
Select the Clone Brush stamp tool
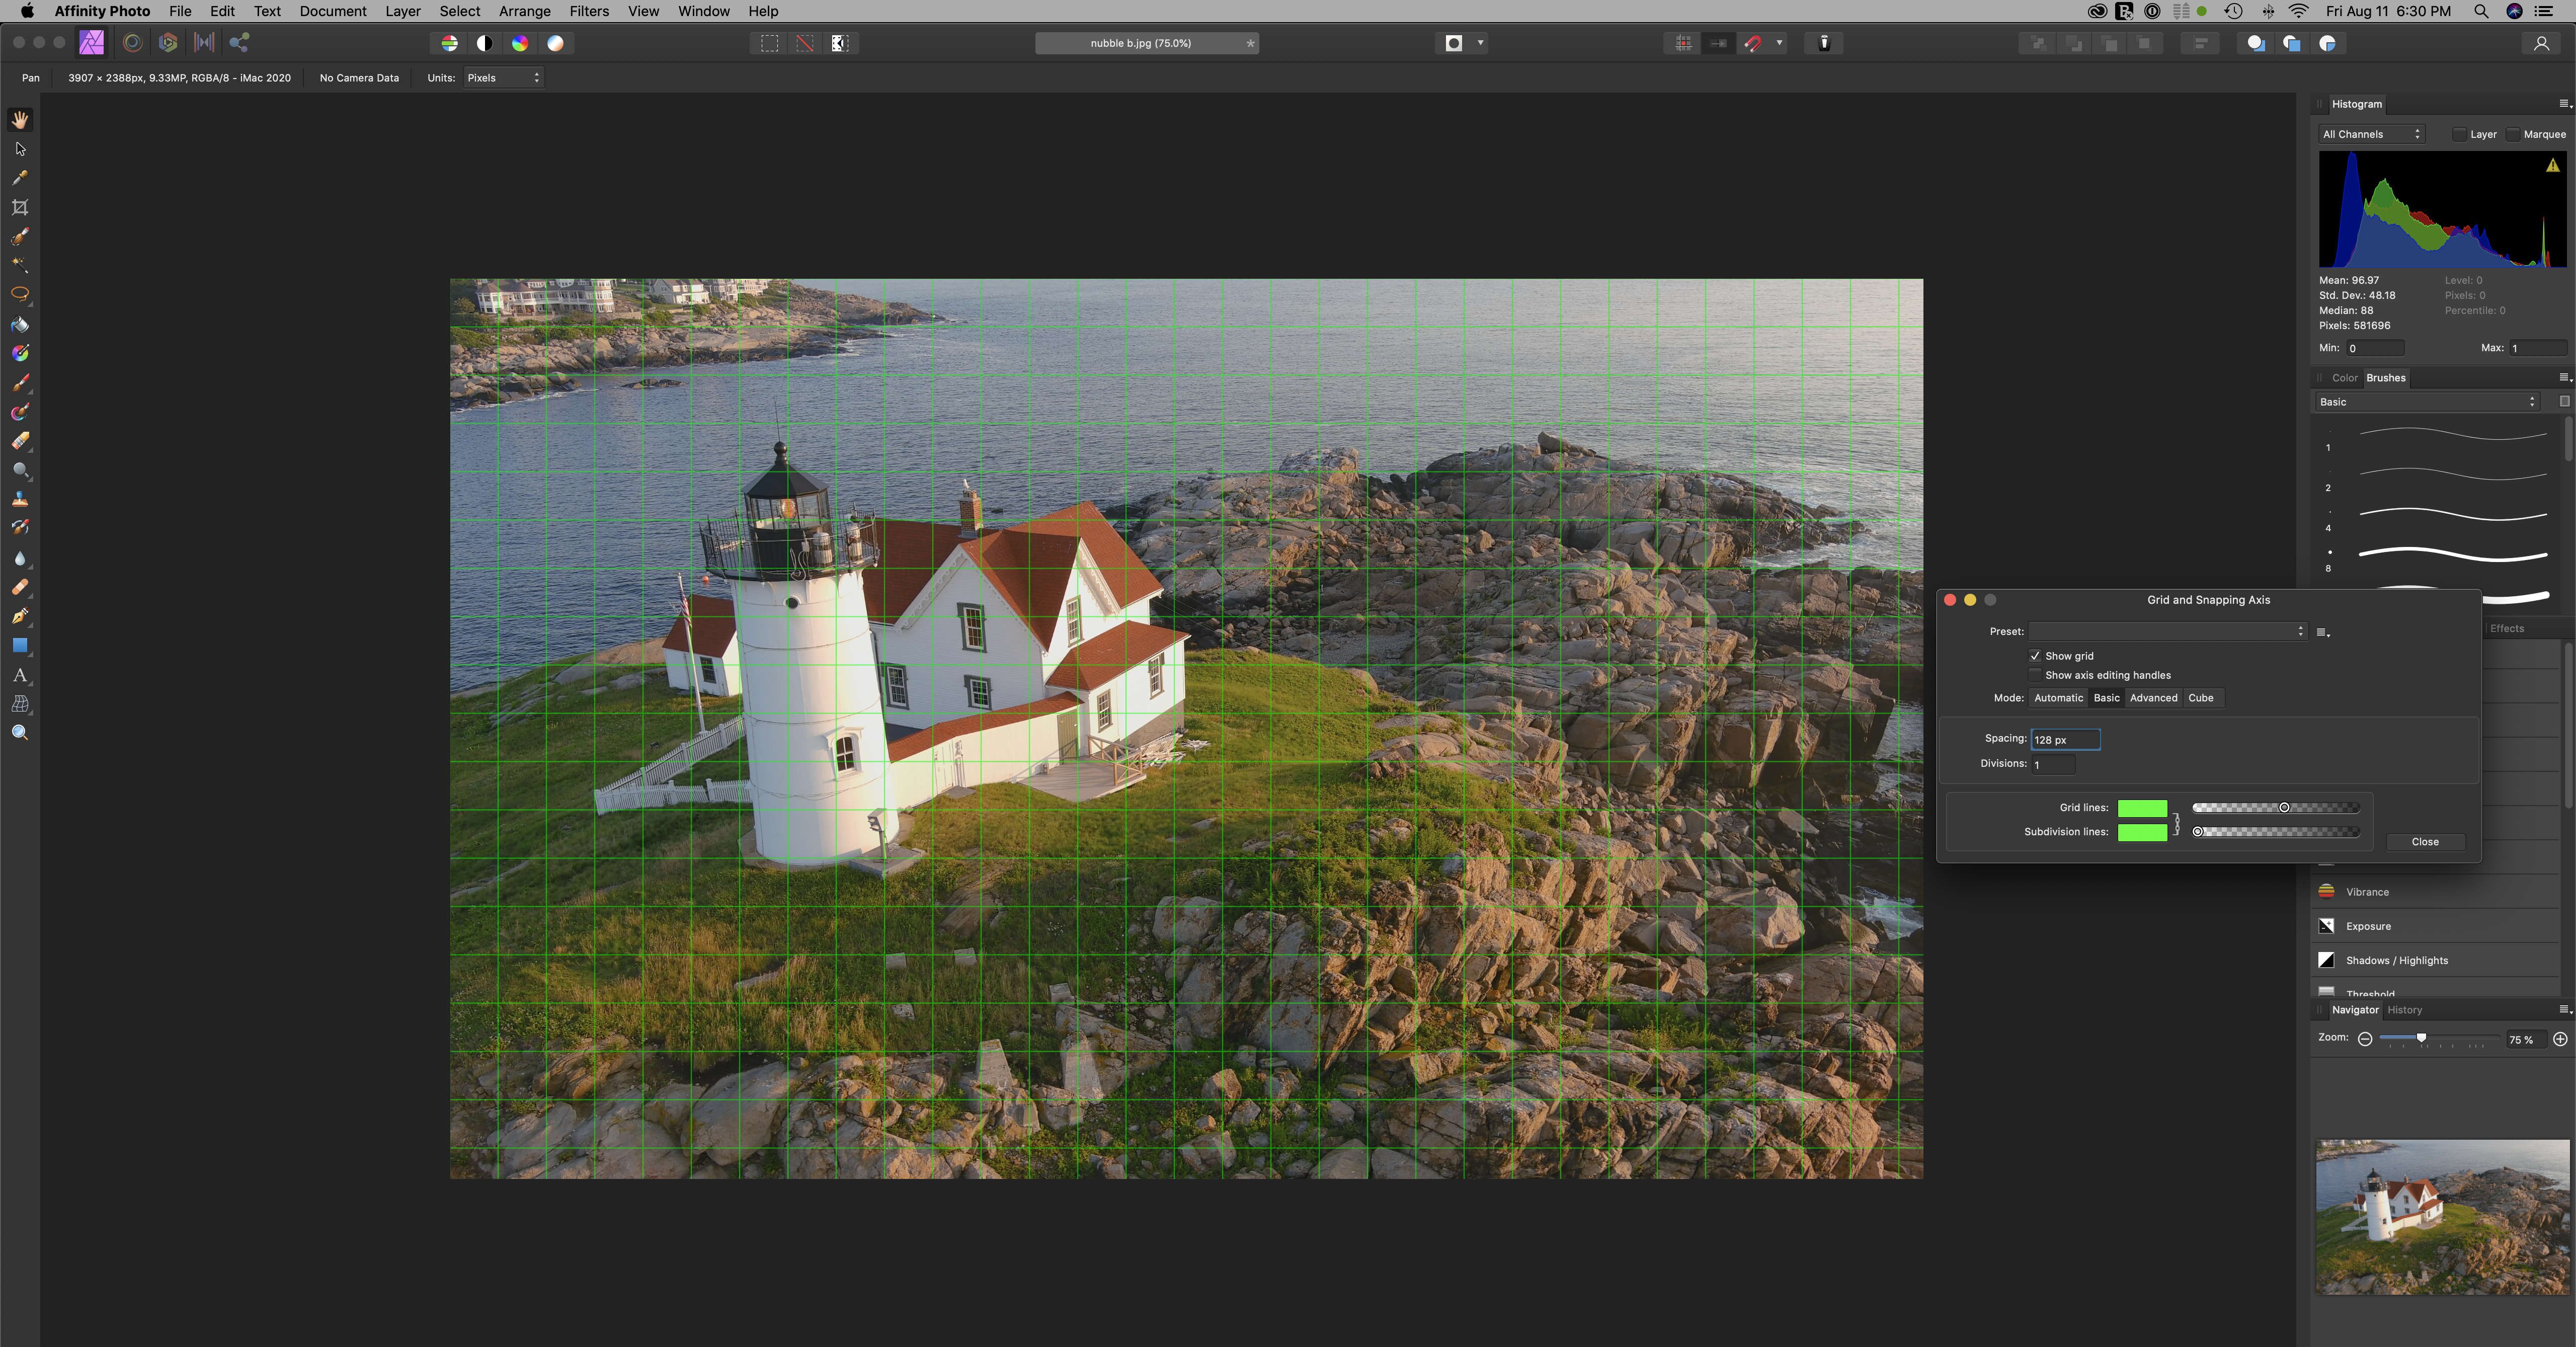20,499
